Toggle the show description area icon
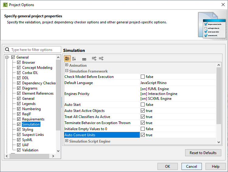The width and height of the screenshot is (228, 172). [x=84, y=59]
